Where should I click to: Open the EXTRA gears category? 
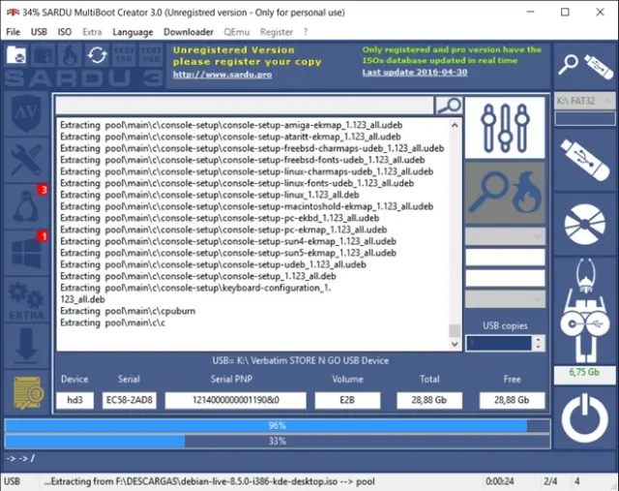tap(24, 300)
